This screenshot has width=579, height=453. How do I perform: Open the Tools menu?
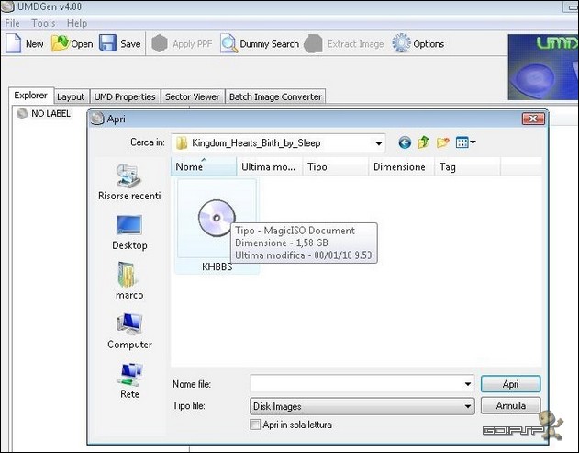(43, 23)
